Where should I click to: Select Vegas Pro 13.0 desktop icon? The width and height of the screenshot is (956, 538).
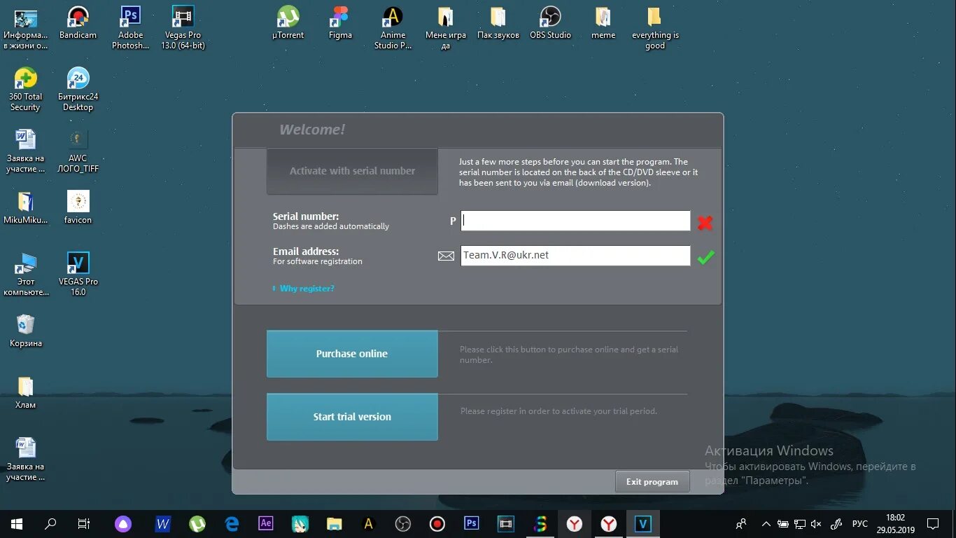(183, 28)
